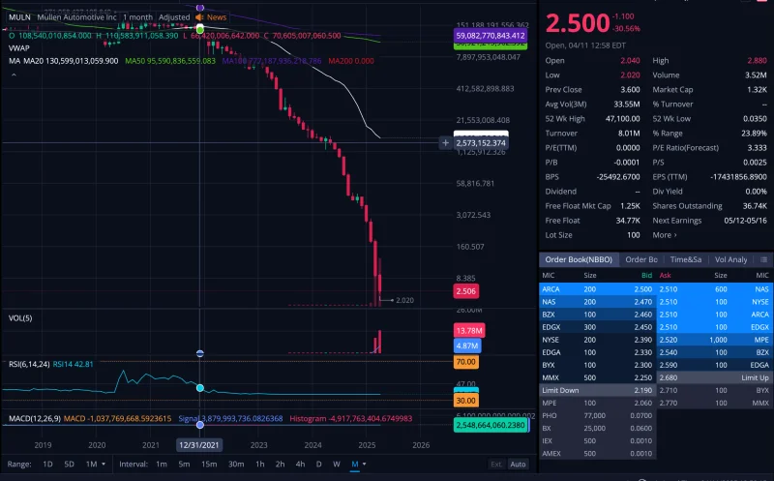Click the volume pane crosshair handle
The height and width of the screenshot is (481, 774).
coord(200,353)
